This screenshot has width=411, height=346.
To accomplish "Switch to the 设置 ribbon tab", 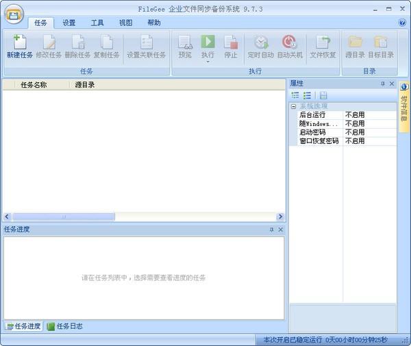I will coord(69,23).
